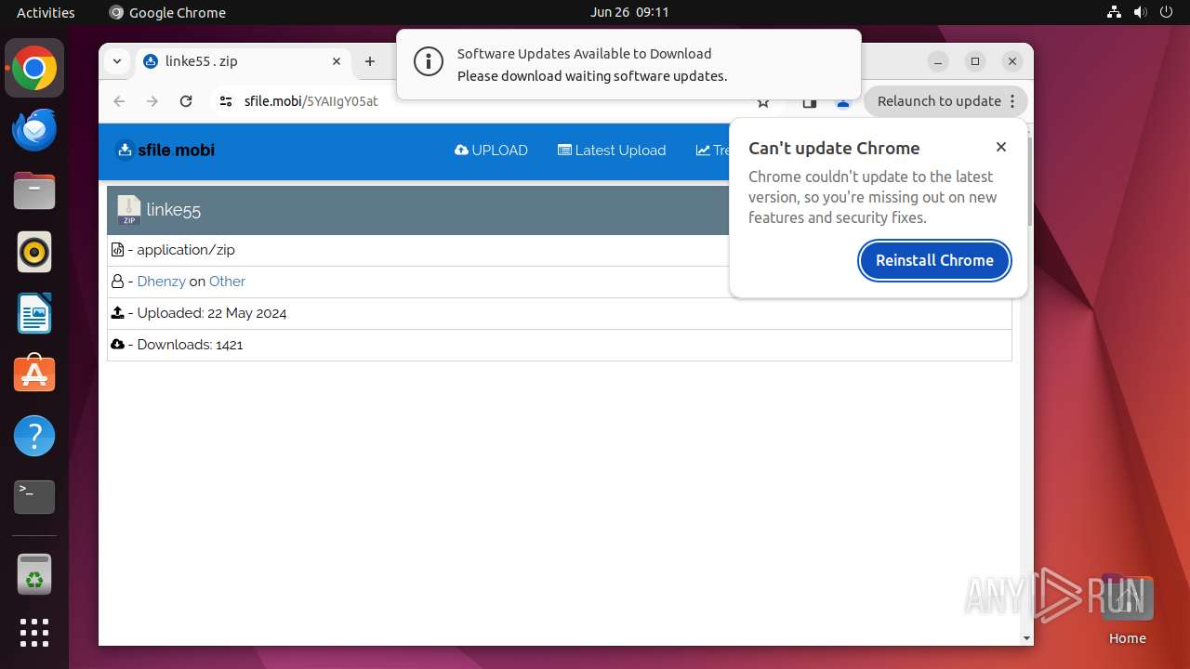Image resolution: width=1190 pixels, height=669 pixels.
Task: Click Reinstall Chrome button
Action: [934, 260]
